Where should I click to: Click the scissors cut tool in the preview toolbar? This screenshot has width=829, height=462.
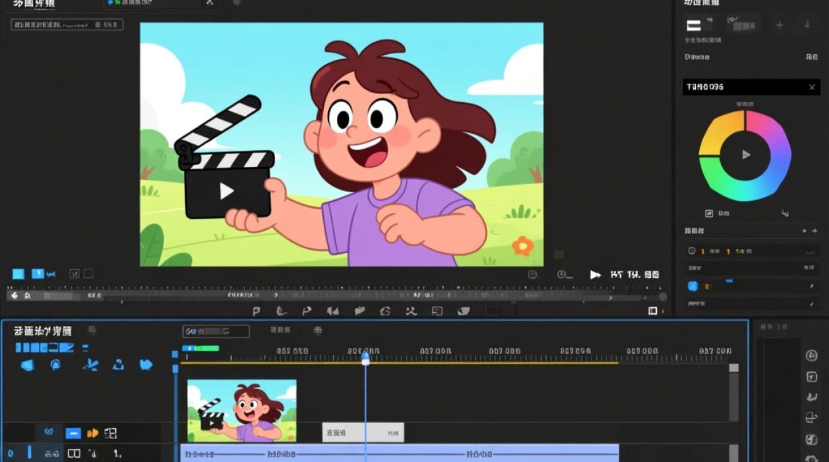point(411,311)
